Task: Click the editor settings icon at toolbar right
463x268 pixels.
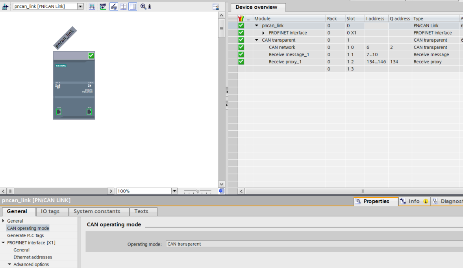Action: 216,6
